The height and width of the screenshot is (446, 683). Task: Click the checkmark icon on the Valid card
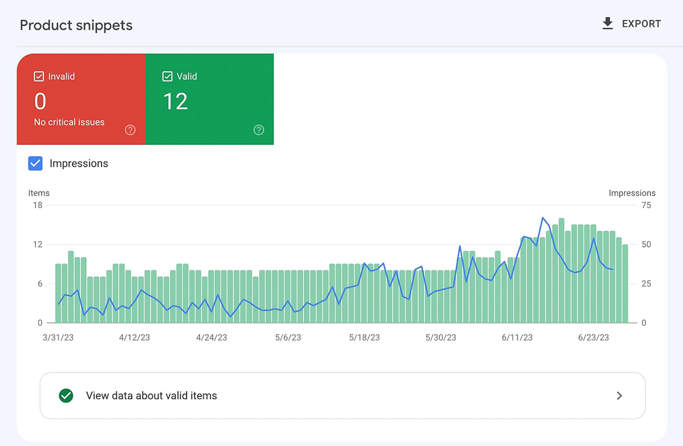[x=168, y=76]
